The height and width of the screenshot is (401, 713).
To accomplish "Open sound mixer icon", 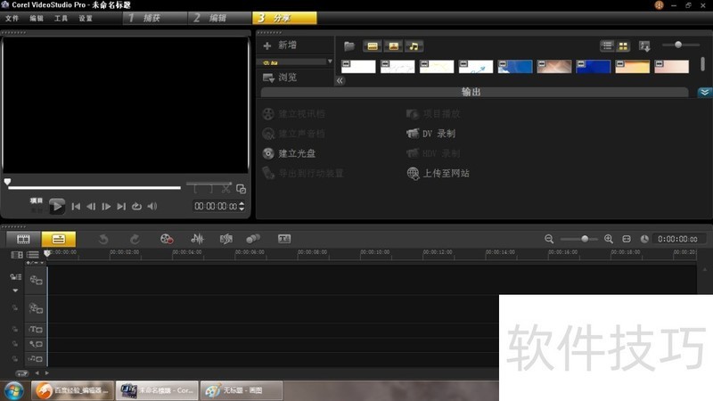I will pyautogui.click(x=197, y=239).
